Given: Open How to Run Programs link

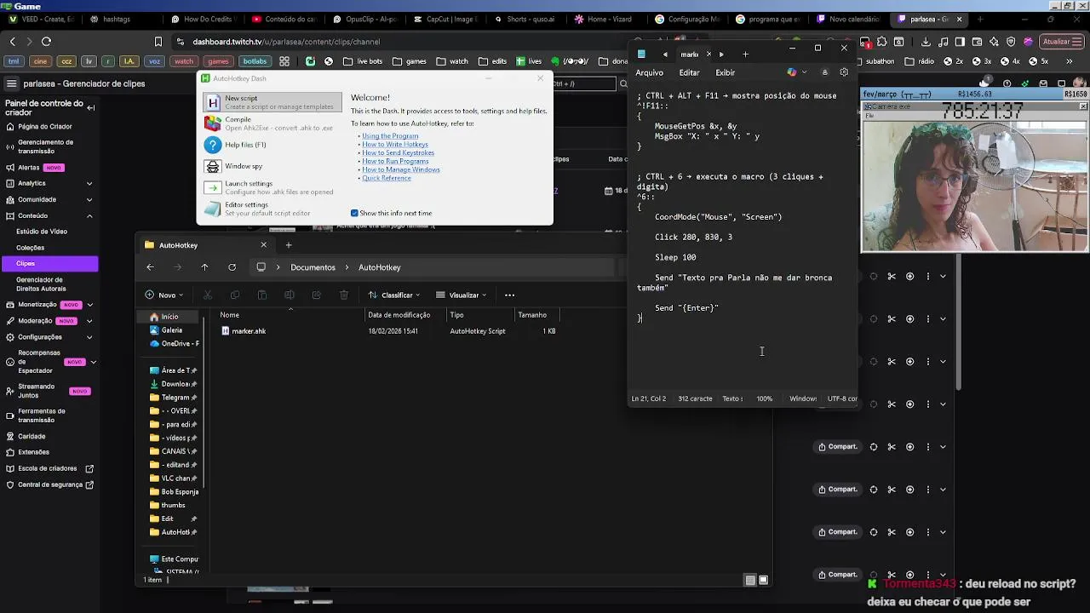Looking at the screenshot, I should (395, 161).
